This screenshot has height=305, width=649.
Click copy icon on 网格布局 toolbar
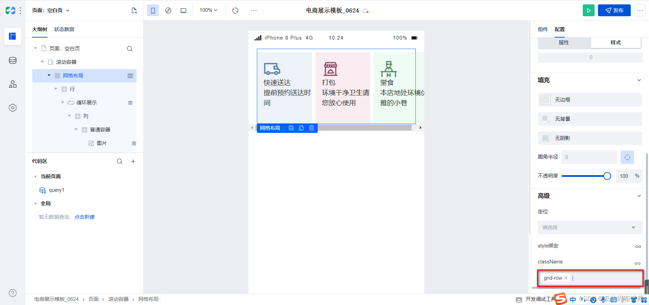coord(301,128)
